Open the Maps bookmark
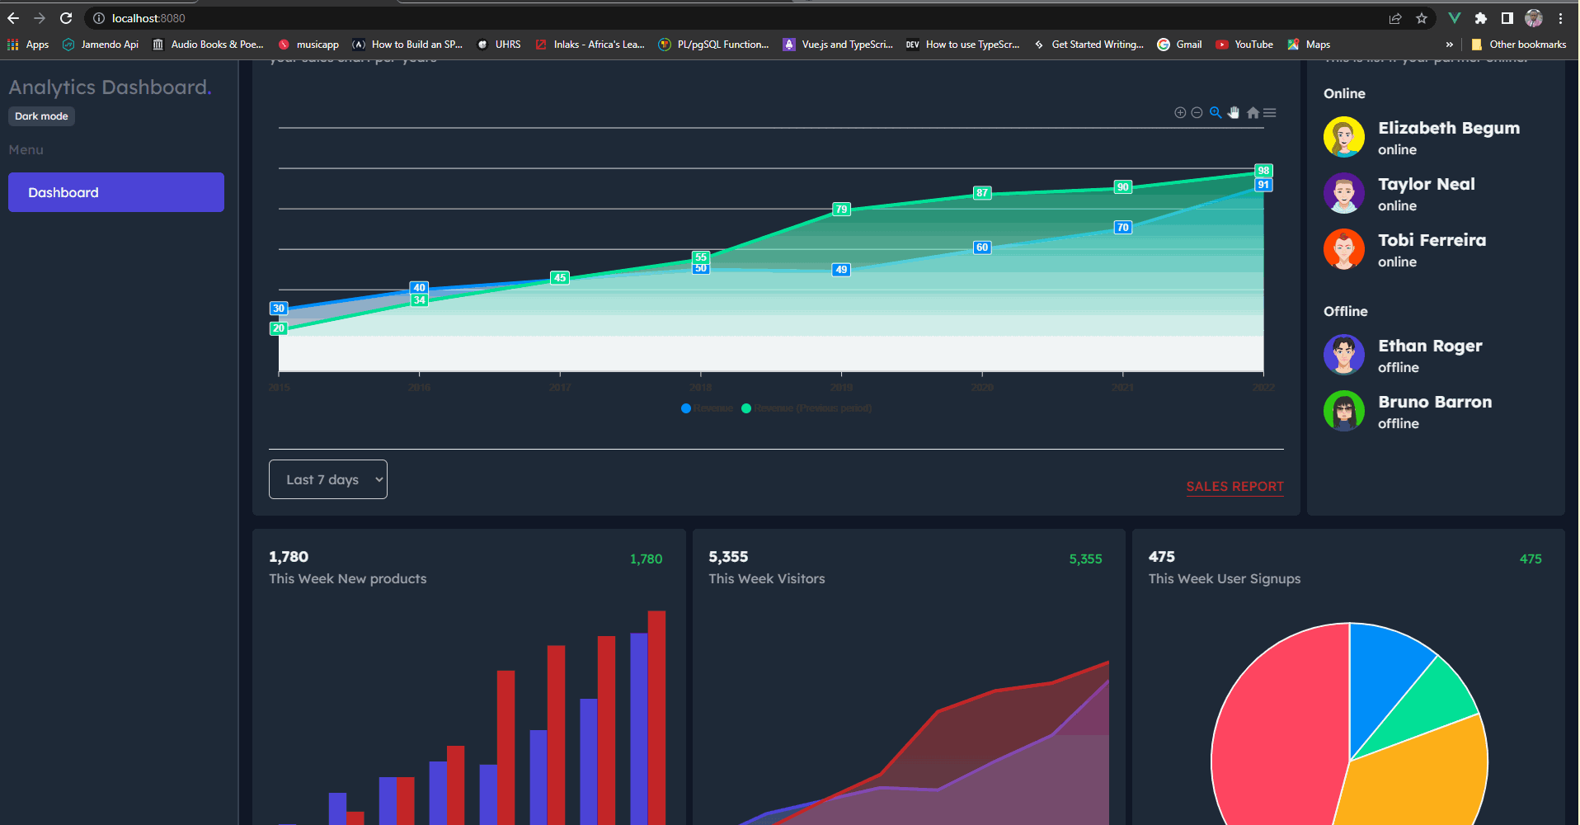The image size is (1580, 825). click(x=1309, y=45)
